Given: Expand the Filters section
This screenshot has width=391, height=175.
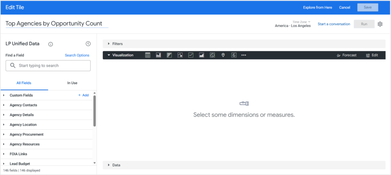Looking at the screenshot, I should [x=117, y=44].
